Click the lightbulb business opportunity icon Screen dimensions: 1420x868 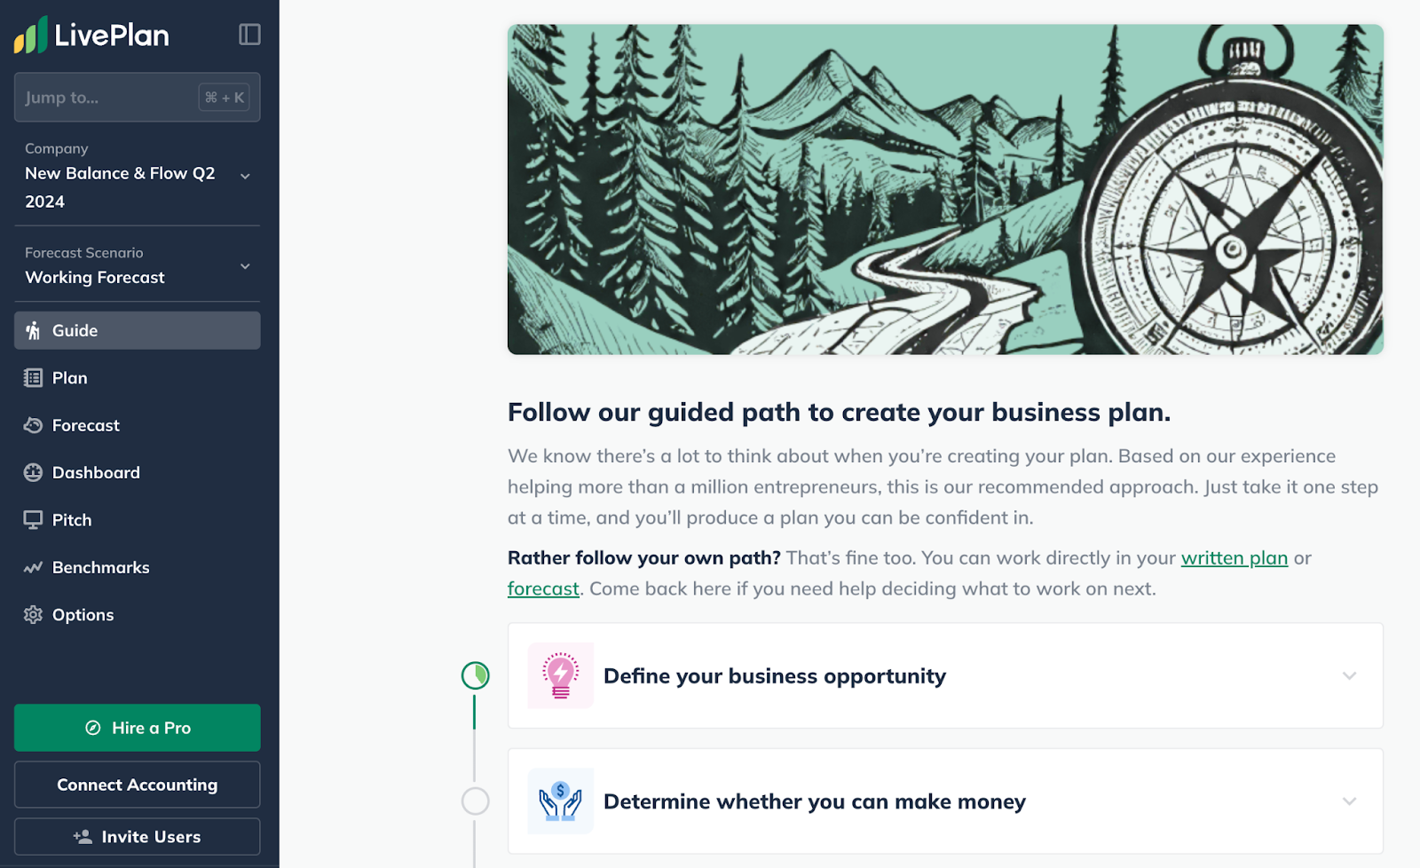point(560,675)
